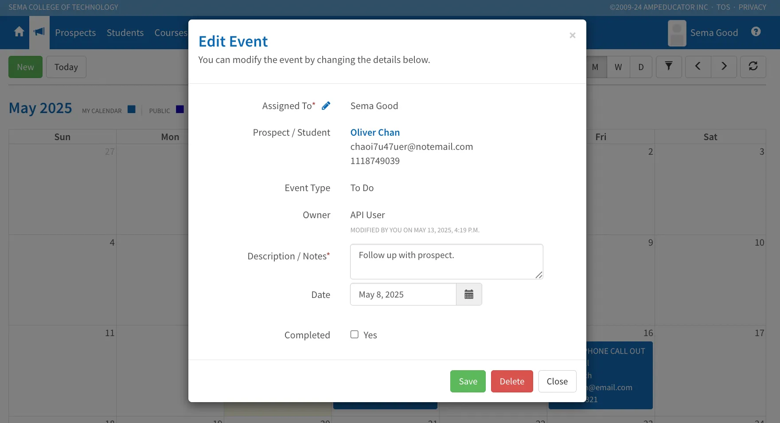The width and height of the screenshot is (780, 423).
Task: Delete this event
Action: point(512,381)
